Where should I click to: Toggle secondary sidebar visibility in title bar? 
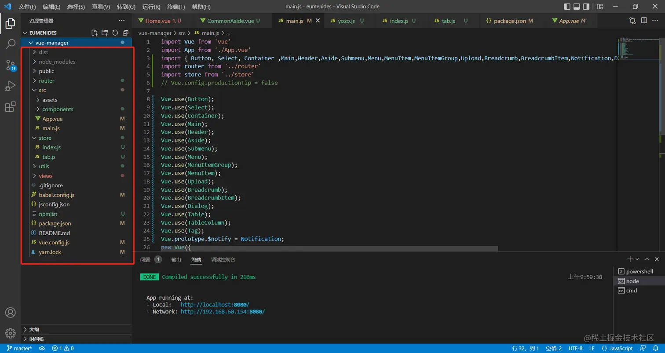(x=586, y=7)
